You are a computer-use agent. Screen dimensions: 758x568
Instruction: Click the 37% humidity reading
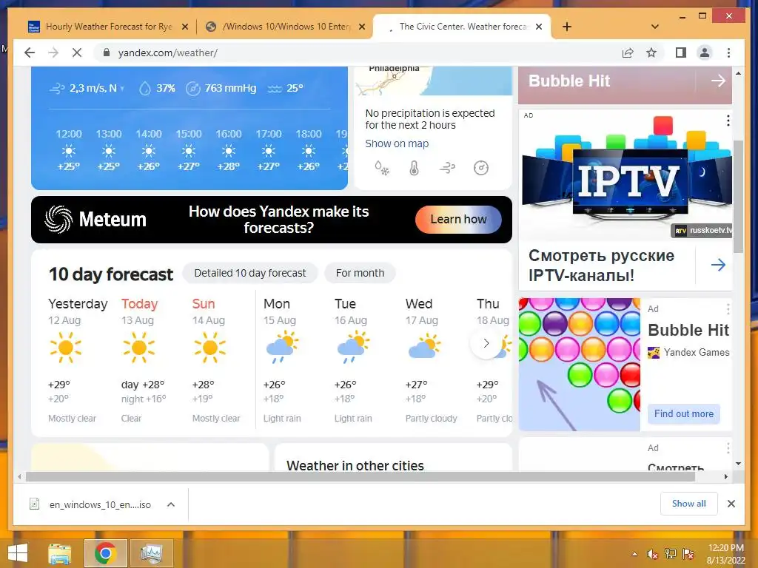click(x=157, y=89)
